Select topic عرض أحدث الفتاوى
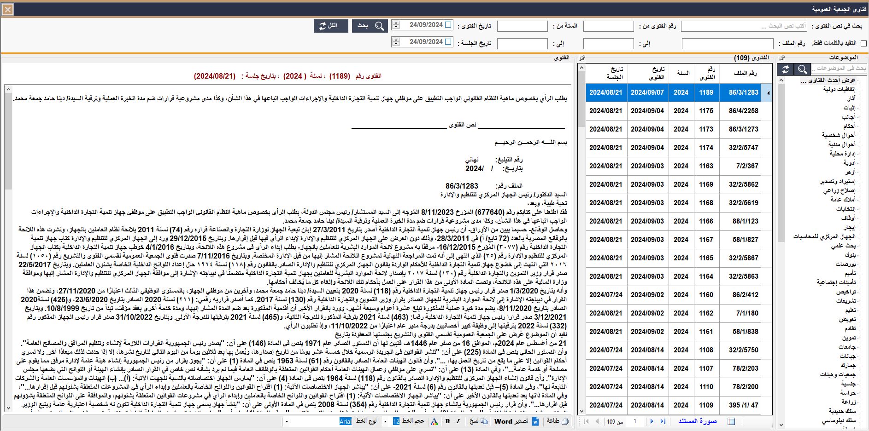The image size is (869, 431). tap(828, 80)
